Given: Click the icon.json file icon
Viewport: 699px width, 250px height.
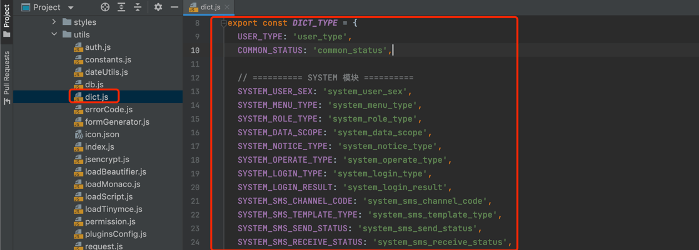Looking at the screenshot, I should point(78,135).
